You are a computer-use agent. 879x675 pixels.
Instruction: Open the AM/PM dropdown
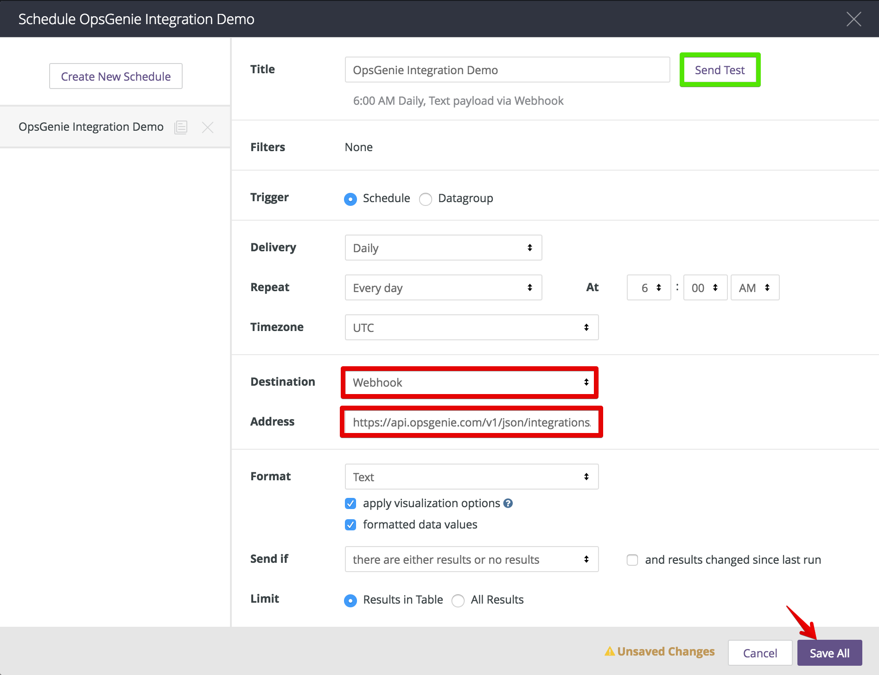(755, 287)
